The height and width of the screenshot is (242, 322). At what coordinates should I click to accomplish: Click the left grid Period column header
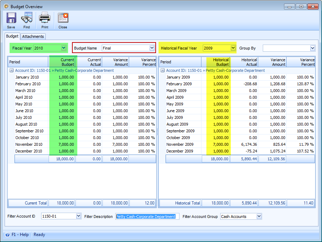(x=28, y=62)
